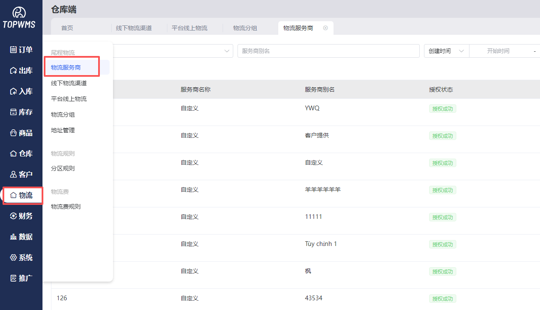540x310 pixels.
Task: Open the 首页 tab
Action: (67, 28)
